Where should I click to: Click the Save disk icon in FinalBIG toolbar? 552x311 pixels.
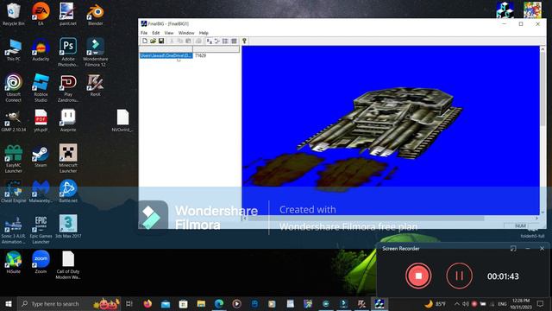click(x=161, y=41)
